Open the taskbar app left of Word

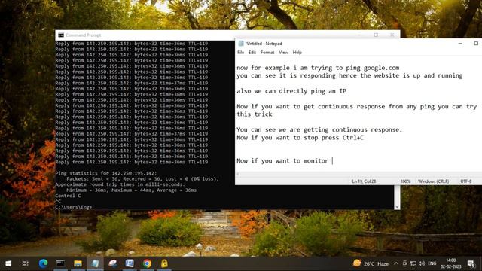click(112, 263)
